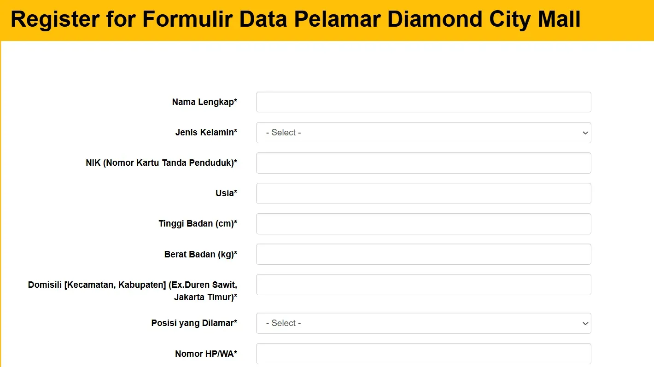Click the NIK (Nomor Kartu Tanda Penduduk) label
Screen dimensions: 654x367
pyautogui.click(x=161, y=163)
